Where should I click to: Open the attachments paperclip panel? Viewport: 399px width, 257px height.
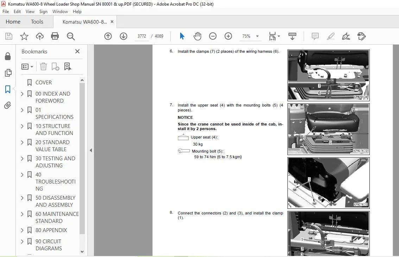pyautogui.click(x=8, y=105)
